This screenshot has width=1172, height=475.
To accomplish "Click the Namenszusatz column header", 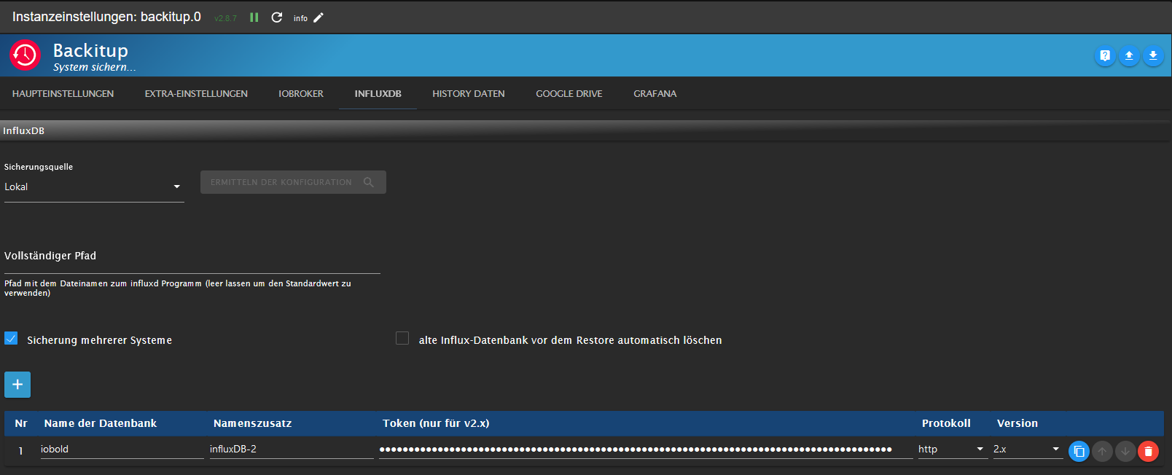I will tap(252, 423).
